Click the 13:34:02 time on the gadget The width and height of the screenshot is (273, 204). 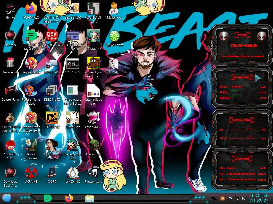click(x=243, y=46)
